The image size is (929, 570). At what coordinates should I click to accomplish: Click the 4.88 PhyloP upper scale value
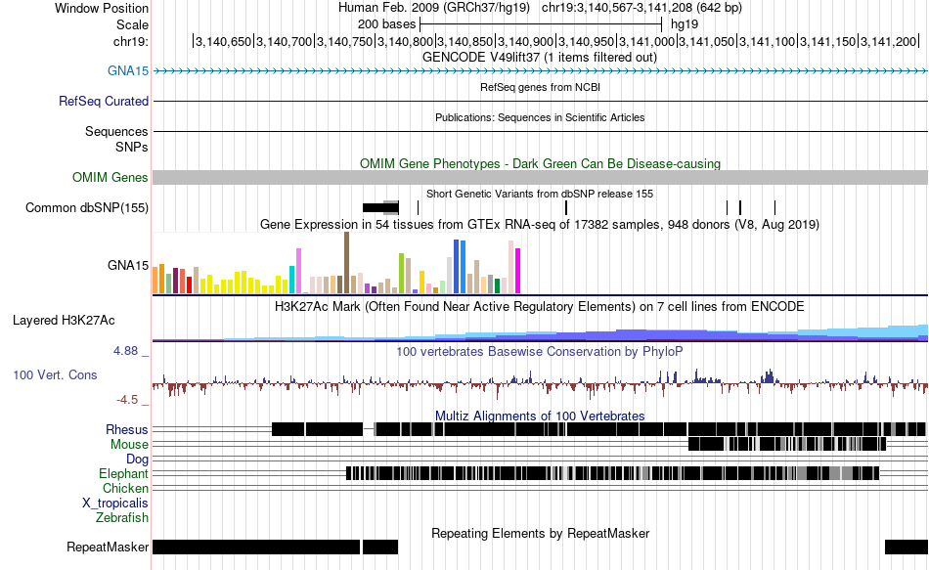coord(125,351)
